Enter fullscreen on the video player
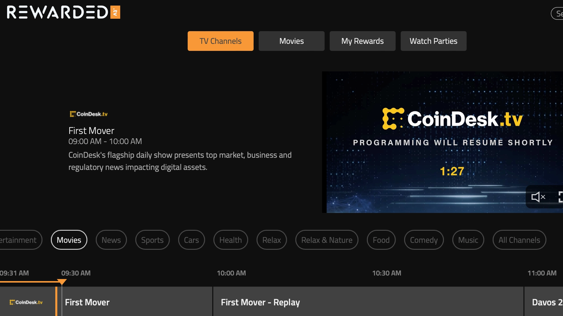The image size is (563, 316). point(560,197)
